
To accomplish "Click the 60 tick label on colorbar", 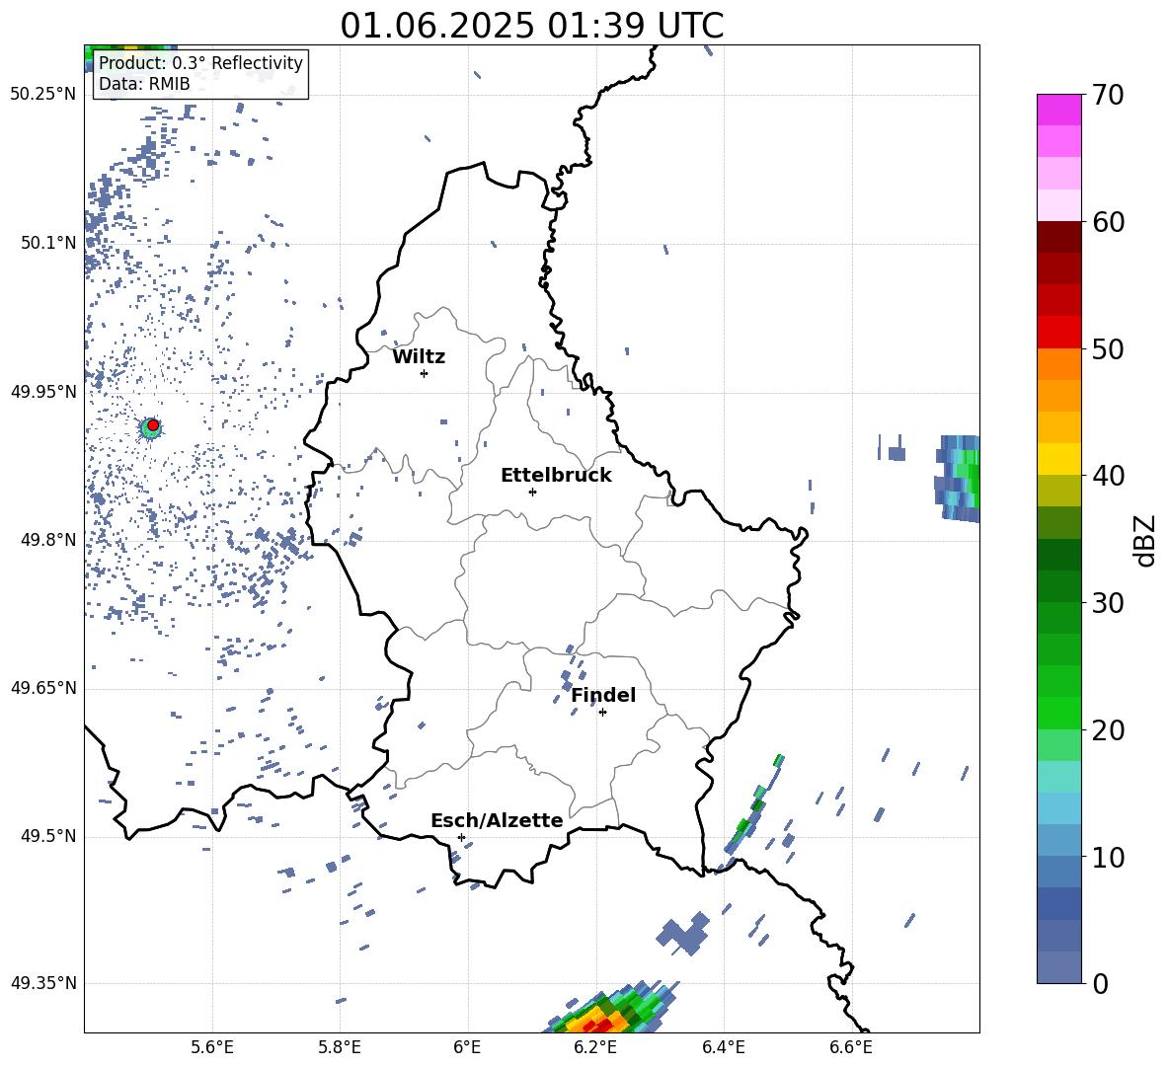I will pyautogui.click(x=1107, y=222).
